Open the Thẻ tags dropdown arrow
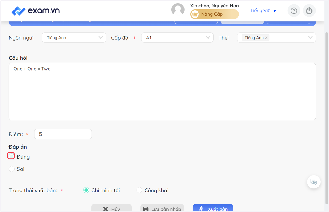 (x=310, y=38)
